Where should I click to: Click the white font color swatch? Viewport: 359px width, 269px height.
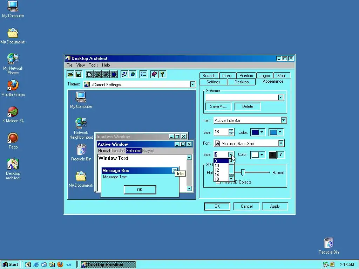(x=255, y=154)
